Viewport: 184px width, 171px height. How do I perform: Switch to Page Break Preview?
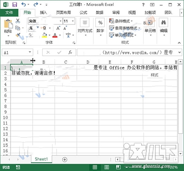(x=118, y=167)
